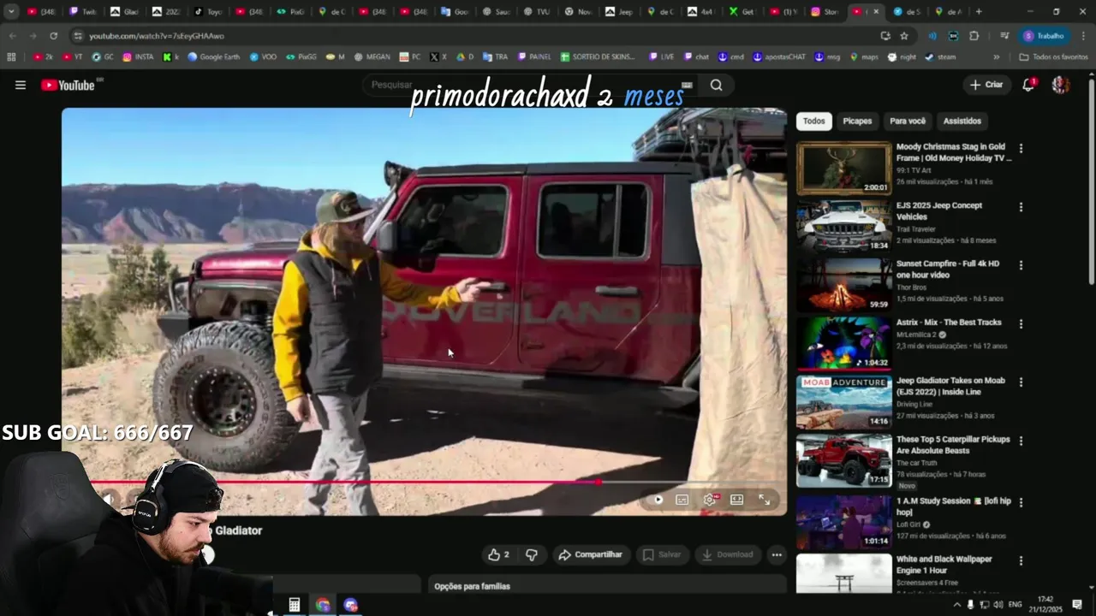Click the 'Compartilhar' share button
Image resolution: width=1096 pixels, height=616 pixels.
(x=590, y=554)
